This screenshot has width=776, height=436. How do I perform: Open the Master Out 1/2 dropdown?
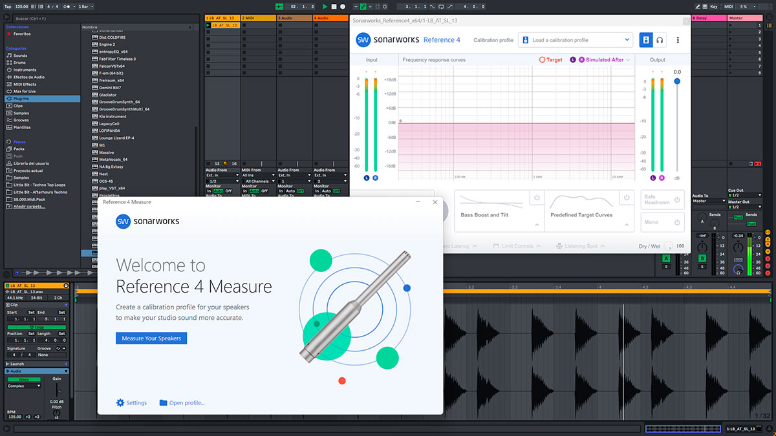(744, 207)
